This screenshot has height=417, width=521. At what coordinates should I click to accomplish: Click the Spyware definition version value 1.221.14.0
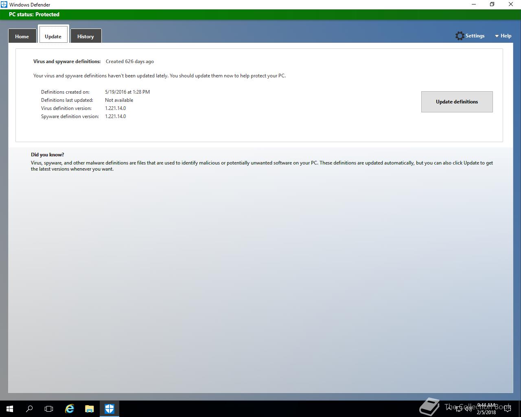[115, 116]
